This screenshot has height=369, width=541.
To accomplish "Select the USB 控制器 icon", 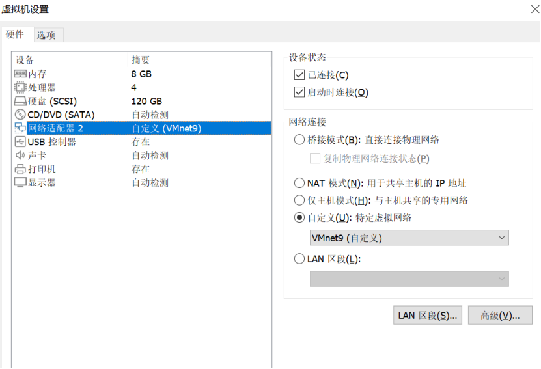I will pos(20,142).
